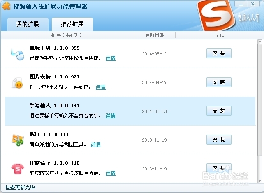Screen dimensions: 264x193
Task: Click the 皮肤盒子 row date 2013-11-19
Action: 154,169
